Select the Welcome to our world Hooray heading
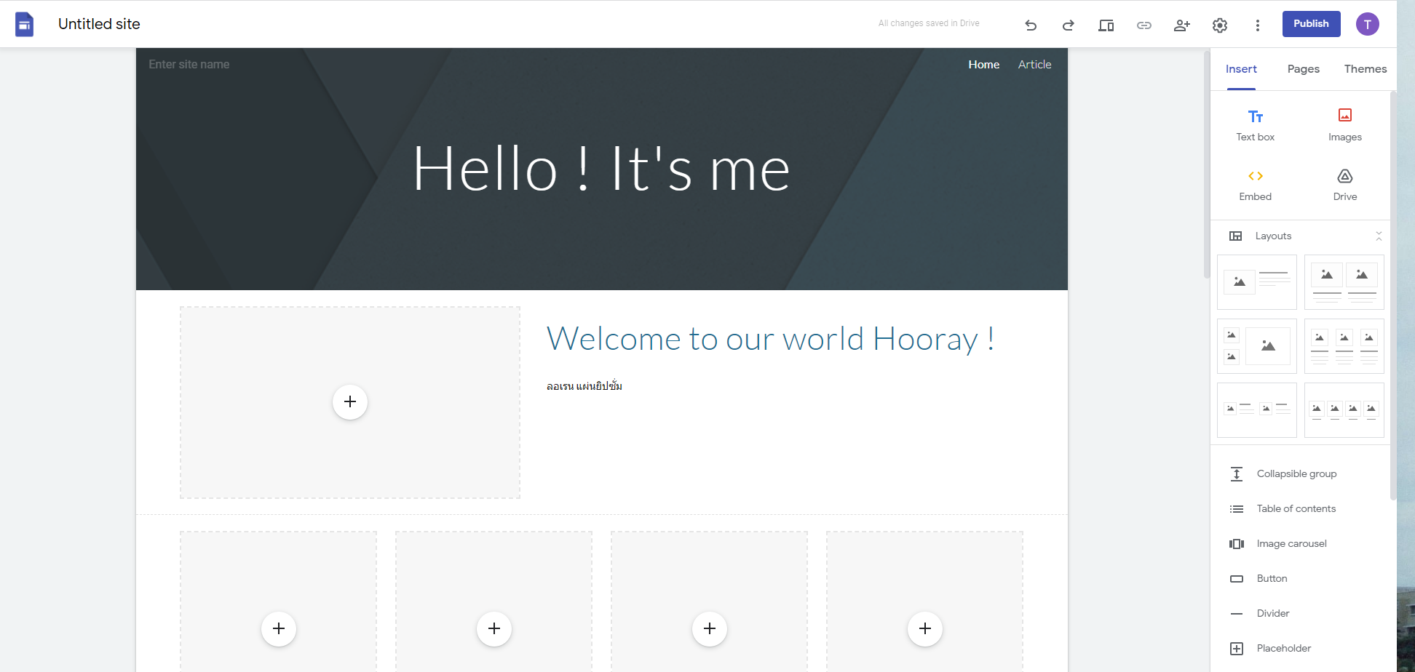The height and width of the screenshot is (672, 1415). tap(770, 339)
